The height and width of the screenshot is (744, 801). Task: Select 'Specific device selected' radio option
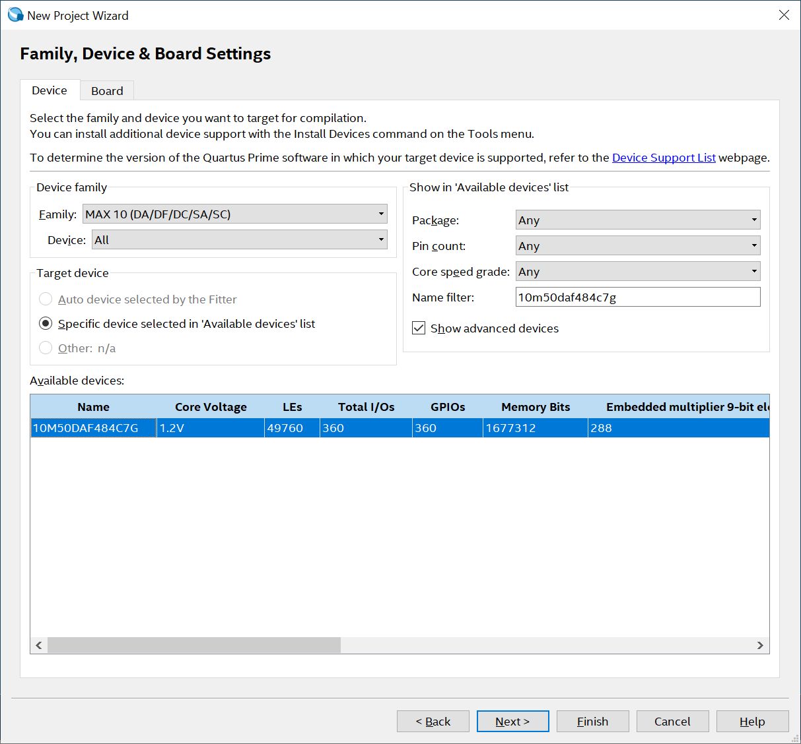46,324
